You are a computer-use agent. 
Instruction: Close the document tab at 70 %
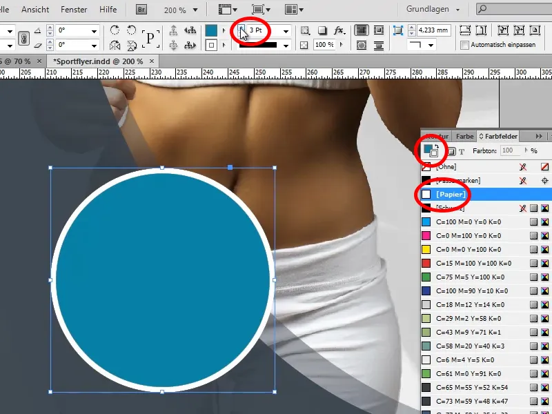point(39,61)
